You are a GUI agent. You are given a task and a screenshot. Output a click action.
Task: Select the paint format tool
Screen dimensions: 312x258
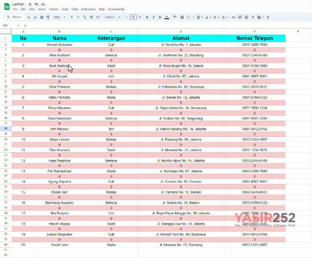48,17
